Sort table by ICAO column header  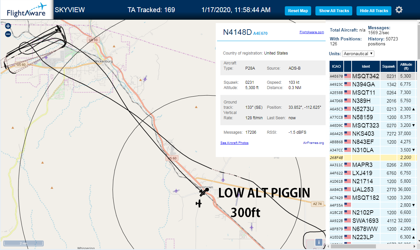(x=336, y=66)
